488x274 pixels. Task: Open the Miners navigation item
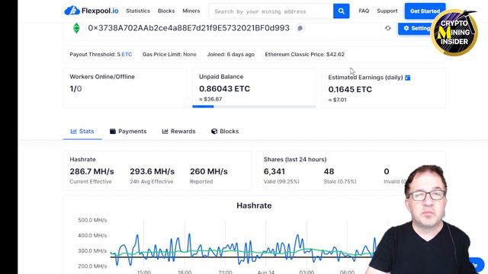[x=191, y=11]
